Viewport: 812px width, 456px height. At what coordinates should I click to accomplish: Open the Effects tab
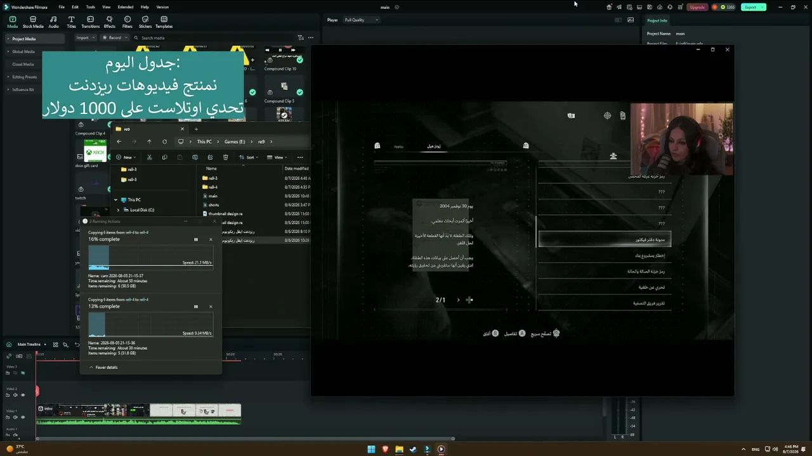pyautogui.click(x=110, y=22)
